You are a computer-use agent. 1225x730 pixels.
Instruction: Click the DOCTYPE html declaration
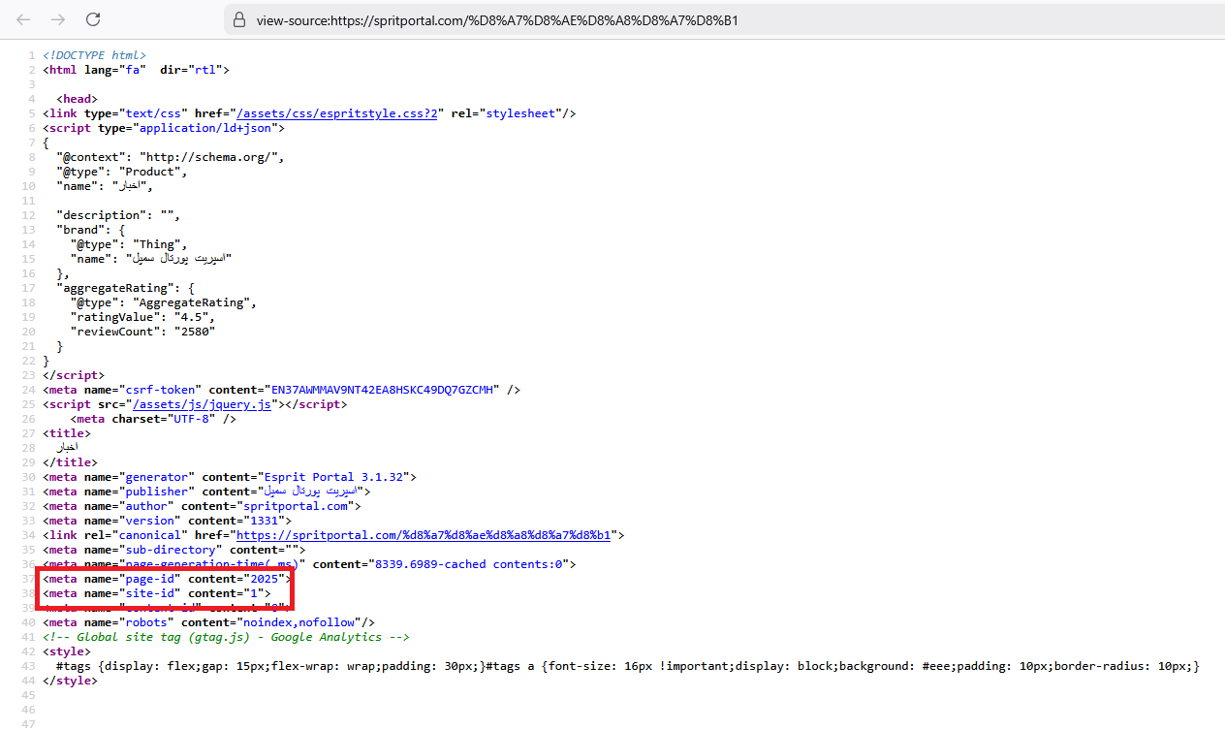[94, 55]
